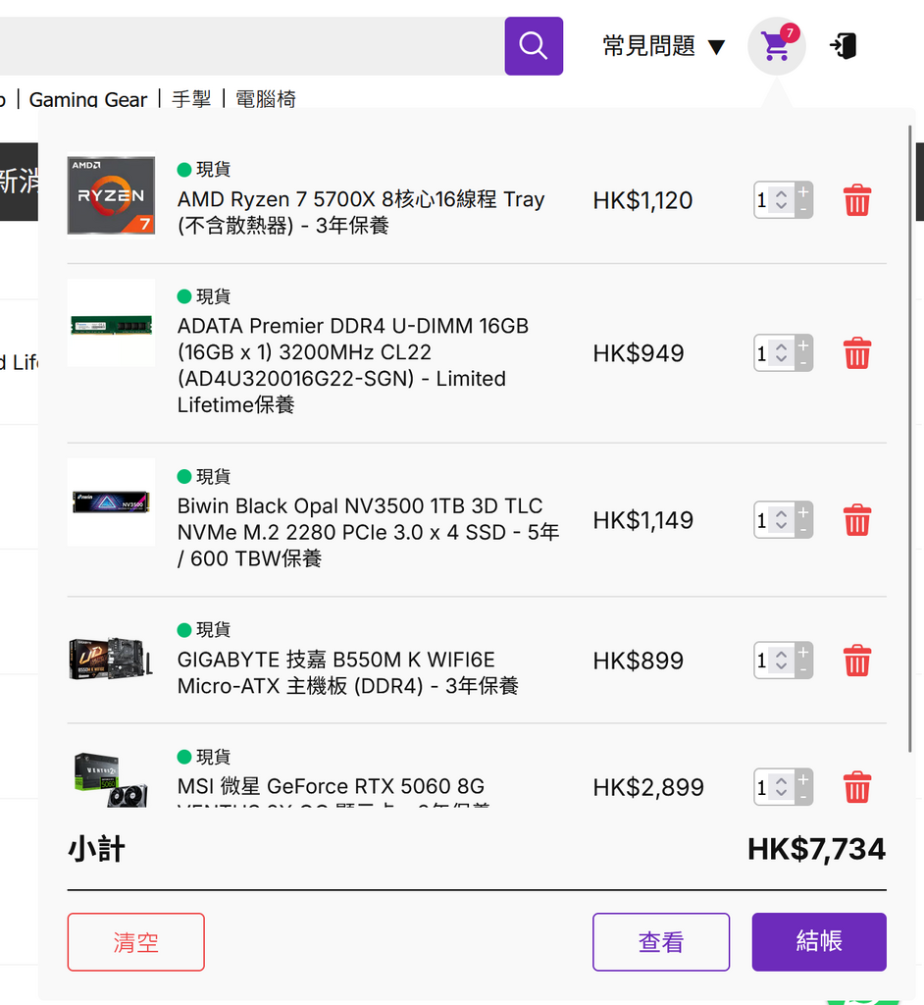Click the HK$2,899 price
Image resolution: width=924 pixels, height=1005 pixels.
648,787
